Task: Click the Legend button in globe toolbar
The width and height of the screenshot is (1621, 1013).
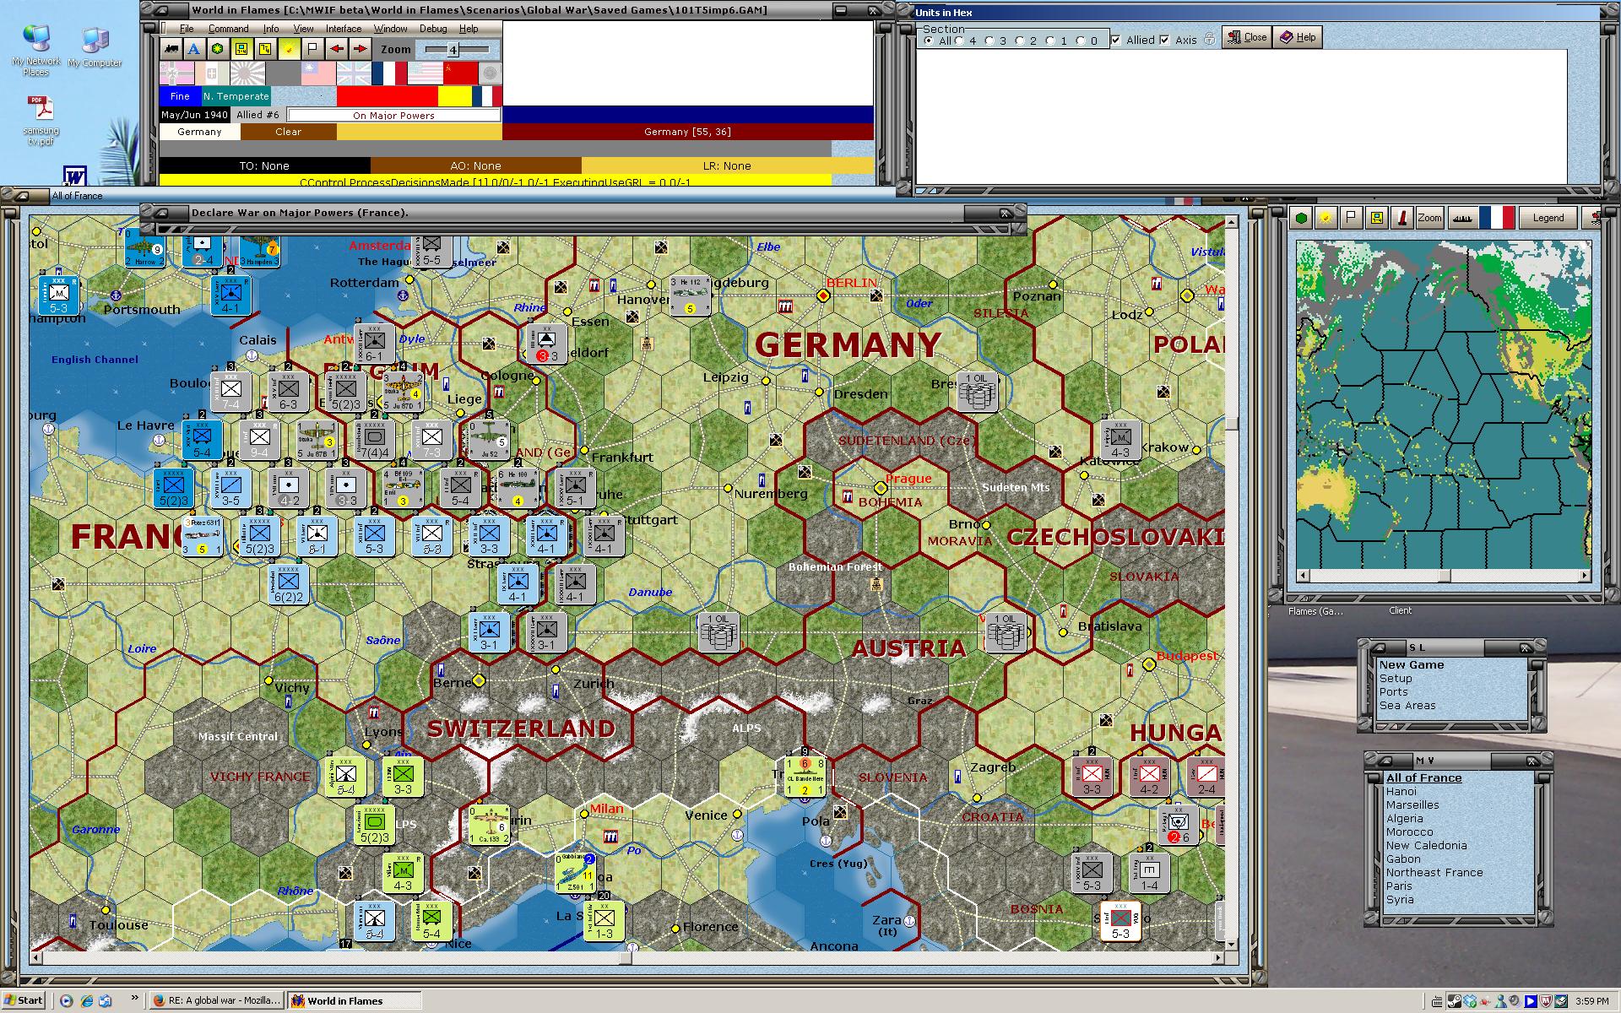Action: [x=1548, y=218]
